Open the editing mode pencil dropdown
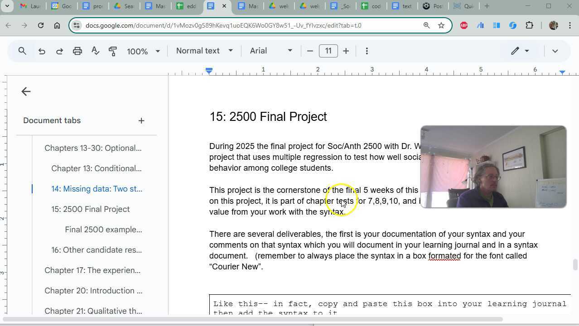Viewport: 579px width, 326px height. 520,51
